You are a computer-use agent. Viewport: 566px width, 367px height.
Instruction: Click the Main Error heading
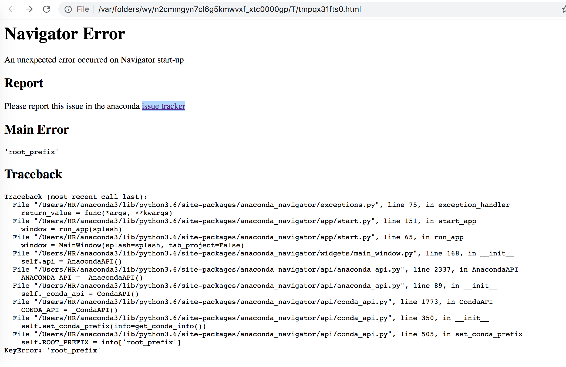(x=36, y=129)
